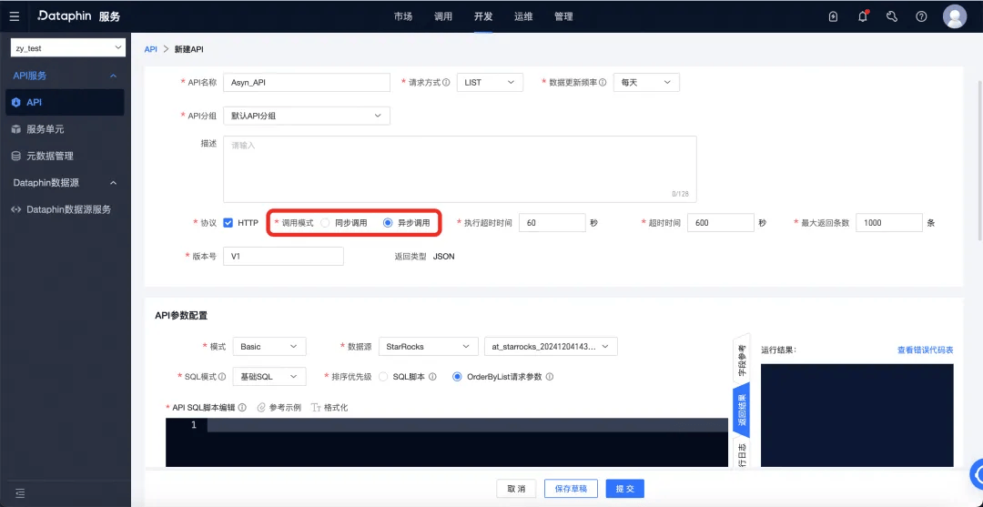Open the 查看错误代码表 link
The width and height of the screenshot is (983, 507).
click(x=926, y=350)
